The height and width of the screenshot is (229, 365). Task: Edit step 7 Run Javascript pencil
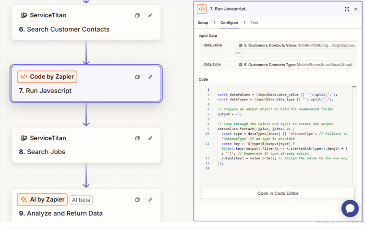point(150,77)
